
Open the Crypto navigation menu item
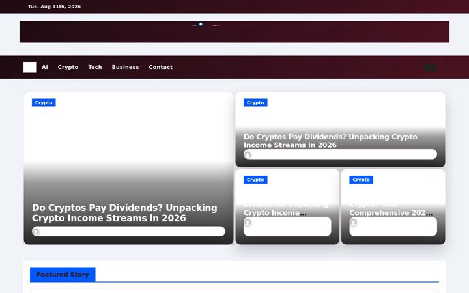click(x=68, y=67)
